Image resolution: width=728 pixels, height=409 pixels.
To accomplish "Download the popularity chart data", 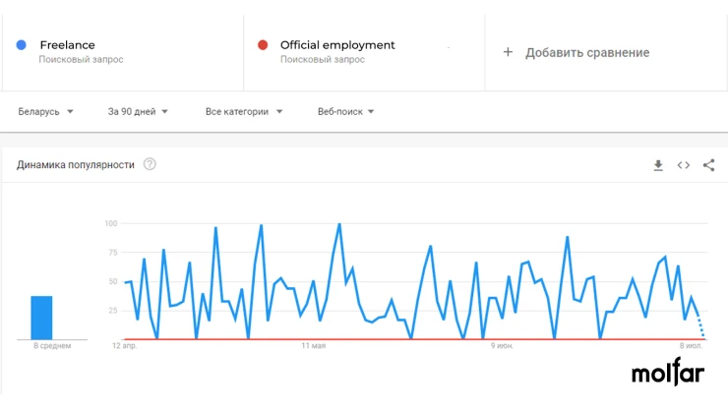I will 658,165.
